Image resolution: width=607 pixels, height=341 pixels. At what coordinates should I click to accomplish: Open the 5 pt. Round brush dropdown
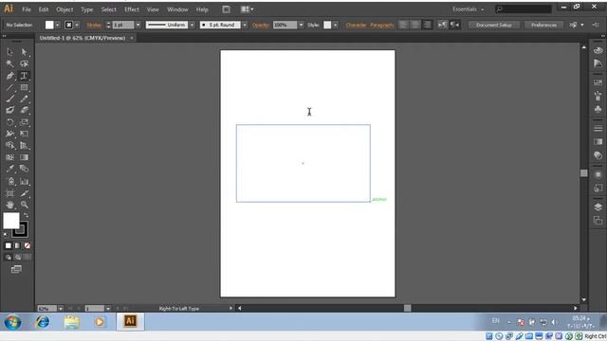coord(245,26)
